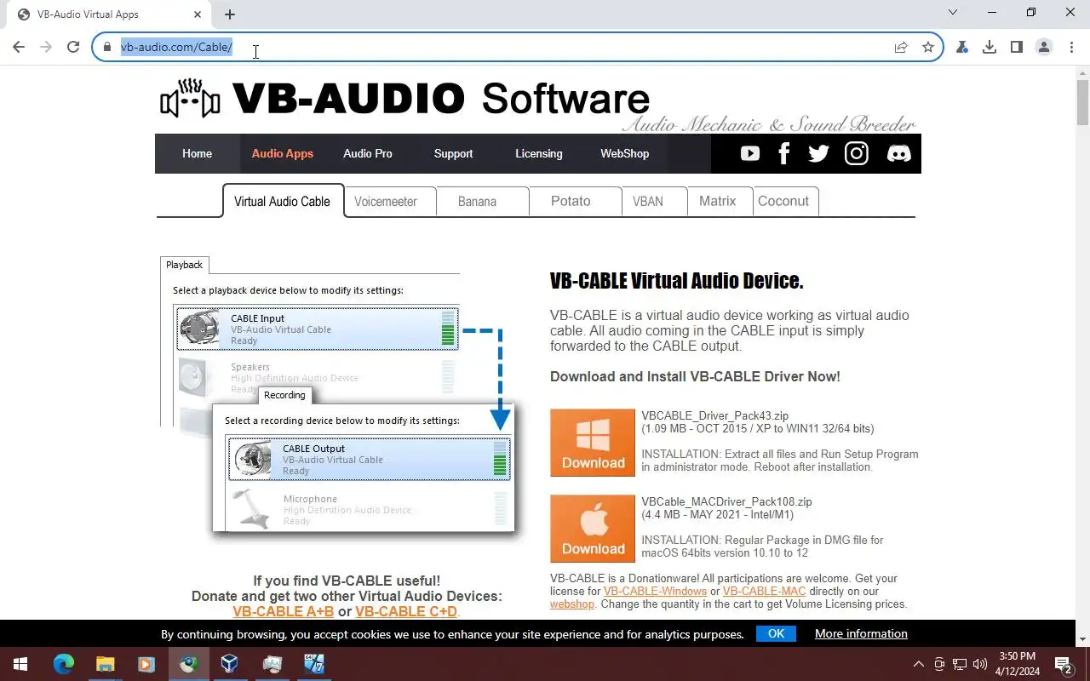Open the notification center icon
The height and width of the screenshot is (681, 1090).
point(1064,664)
